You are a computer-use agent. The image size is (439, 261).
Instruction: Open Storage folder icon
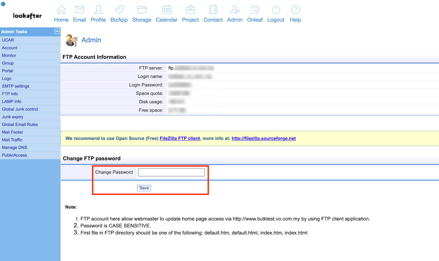(142, 10)
